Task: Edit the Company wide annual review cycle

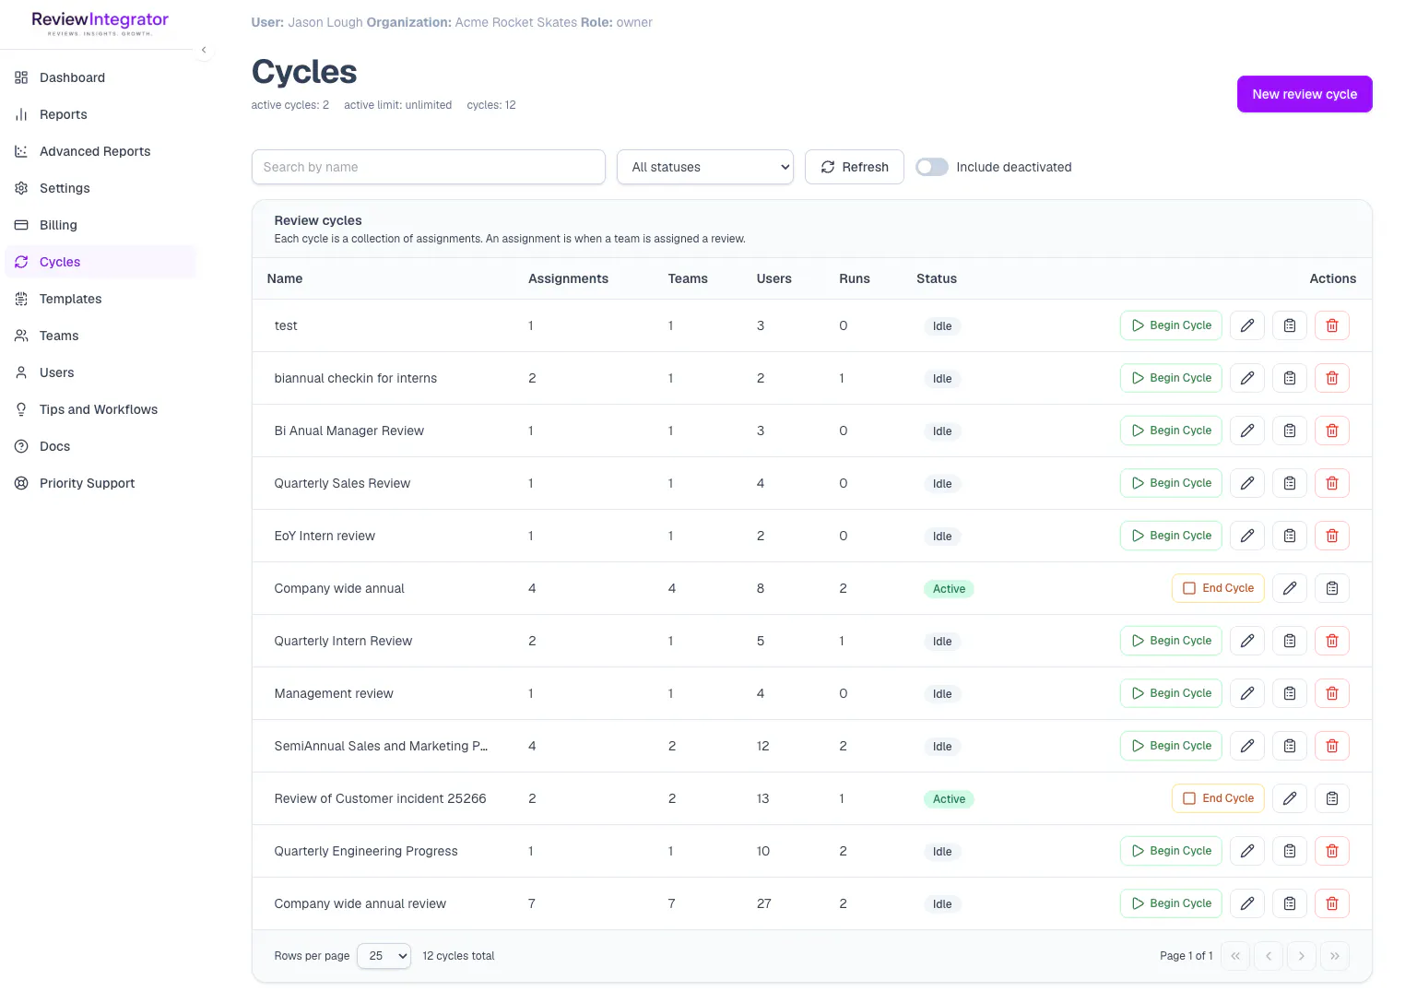Action: pyautogui.click(x=1247, y=903)
